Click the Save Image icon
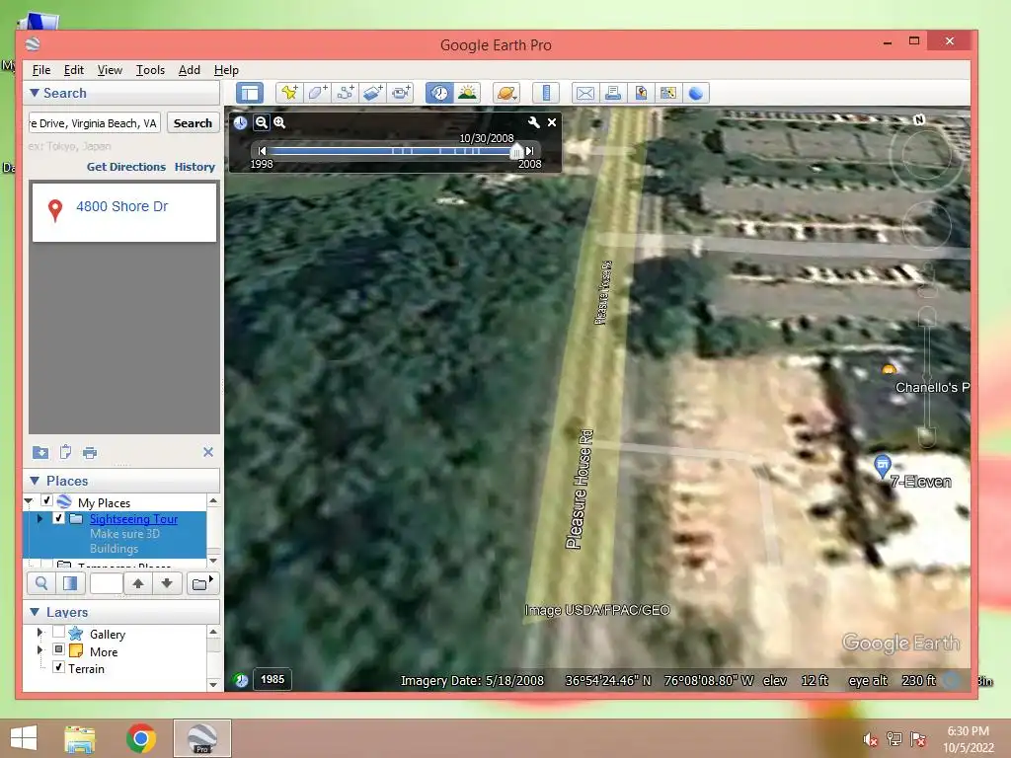The width and height of the screenshot is (1011, 758). coord(640,93)
